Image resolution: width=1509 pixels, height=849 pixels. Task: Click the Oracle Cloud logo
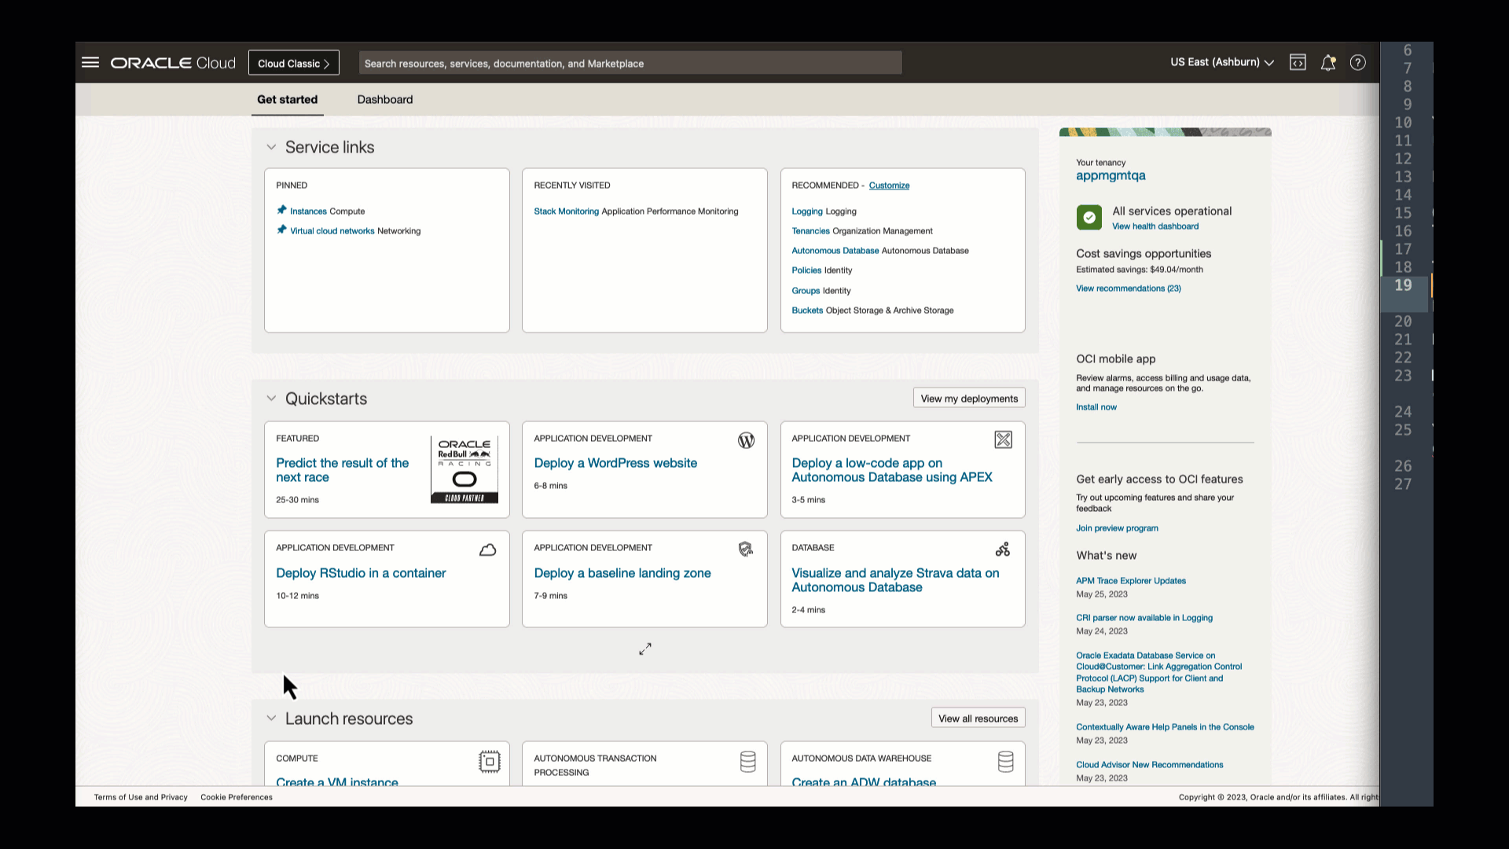coord(172,63)
